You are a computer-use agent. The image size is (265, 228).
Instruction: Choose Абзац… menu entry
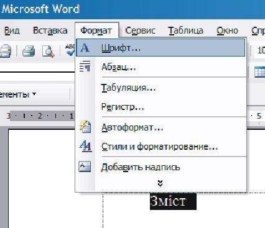click(160, 67)
